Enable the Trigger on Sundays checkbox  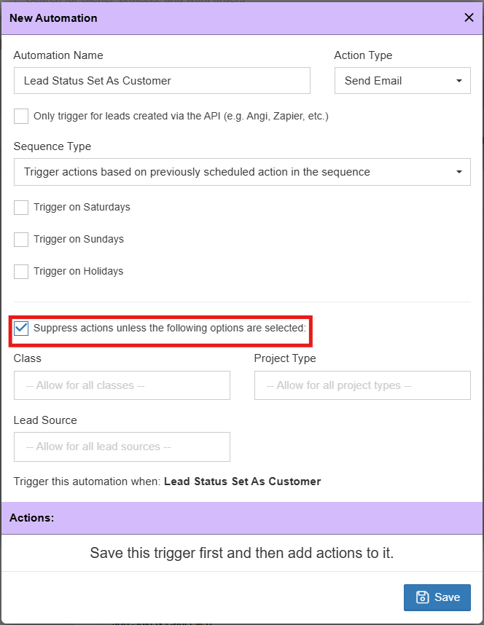point(20,239)
